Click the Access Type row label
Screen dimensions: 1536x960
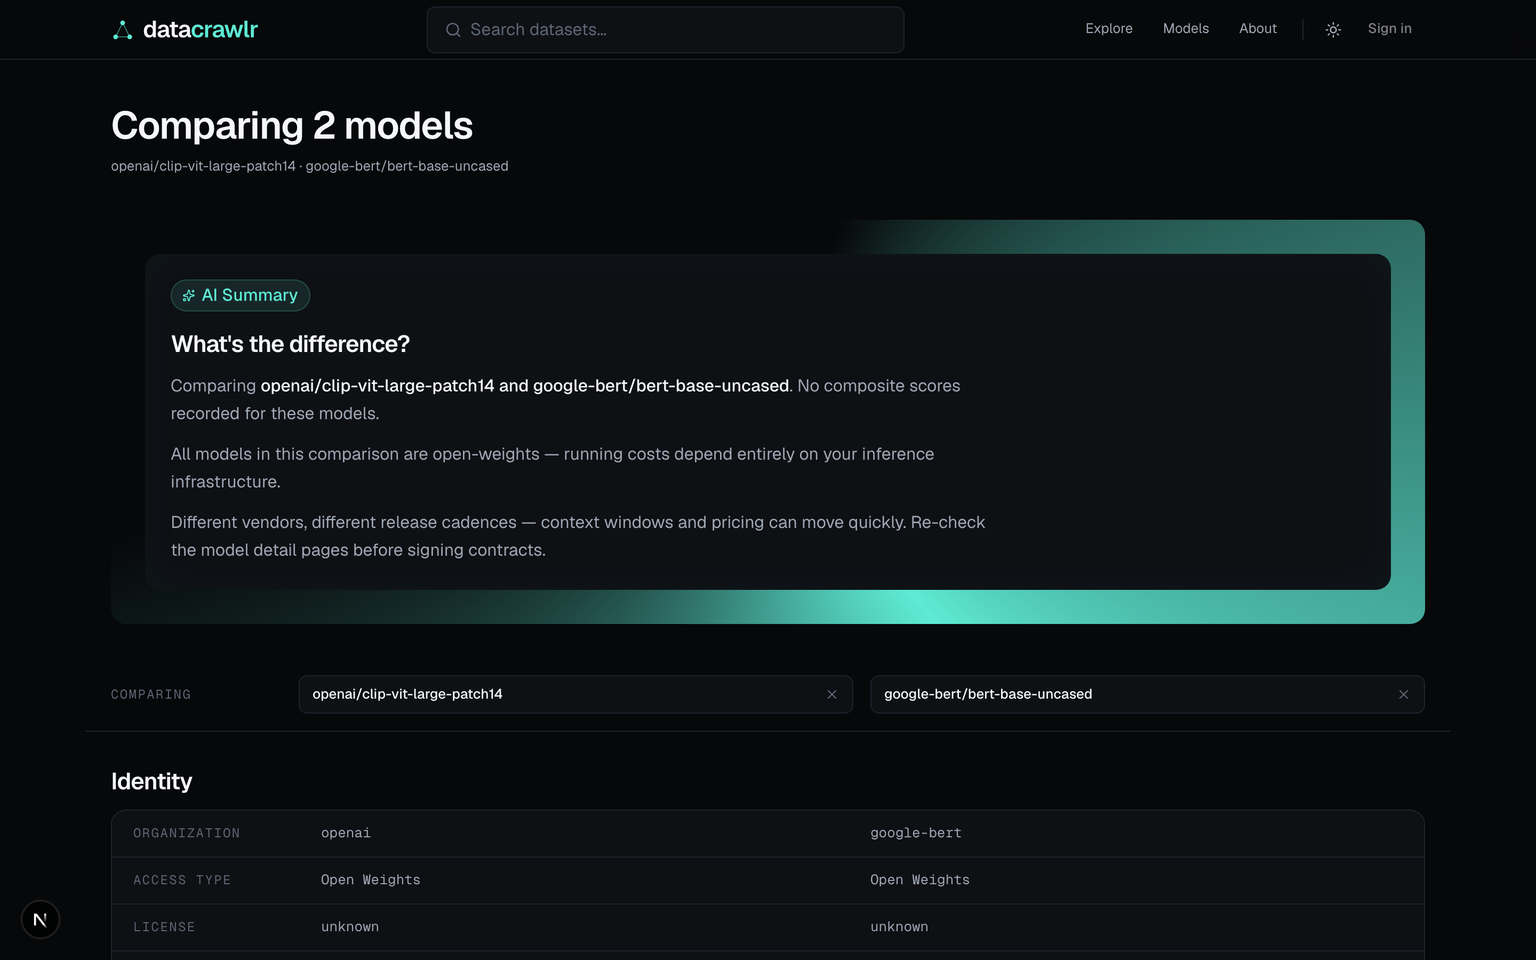(182, 880)
